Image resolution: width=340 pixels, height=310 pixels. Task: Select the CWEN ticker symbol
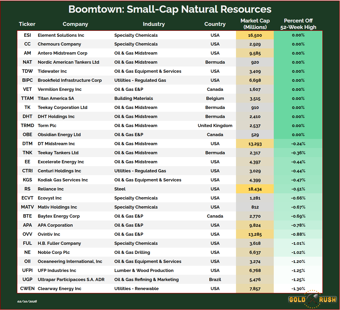[27, 289]
